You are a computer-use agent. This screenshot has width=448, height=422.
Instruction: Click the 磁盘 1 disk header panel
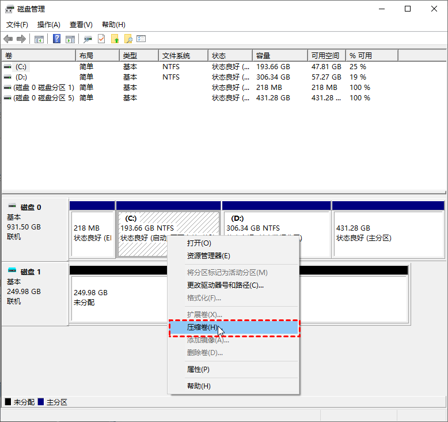(x=35, y=294)
